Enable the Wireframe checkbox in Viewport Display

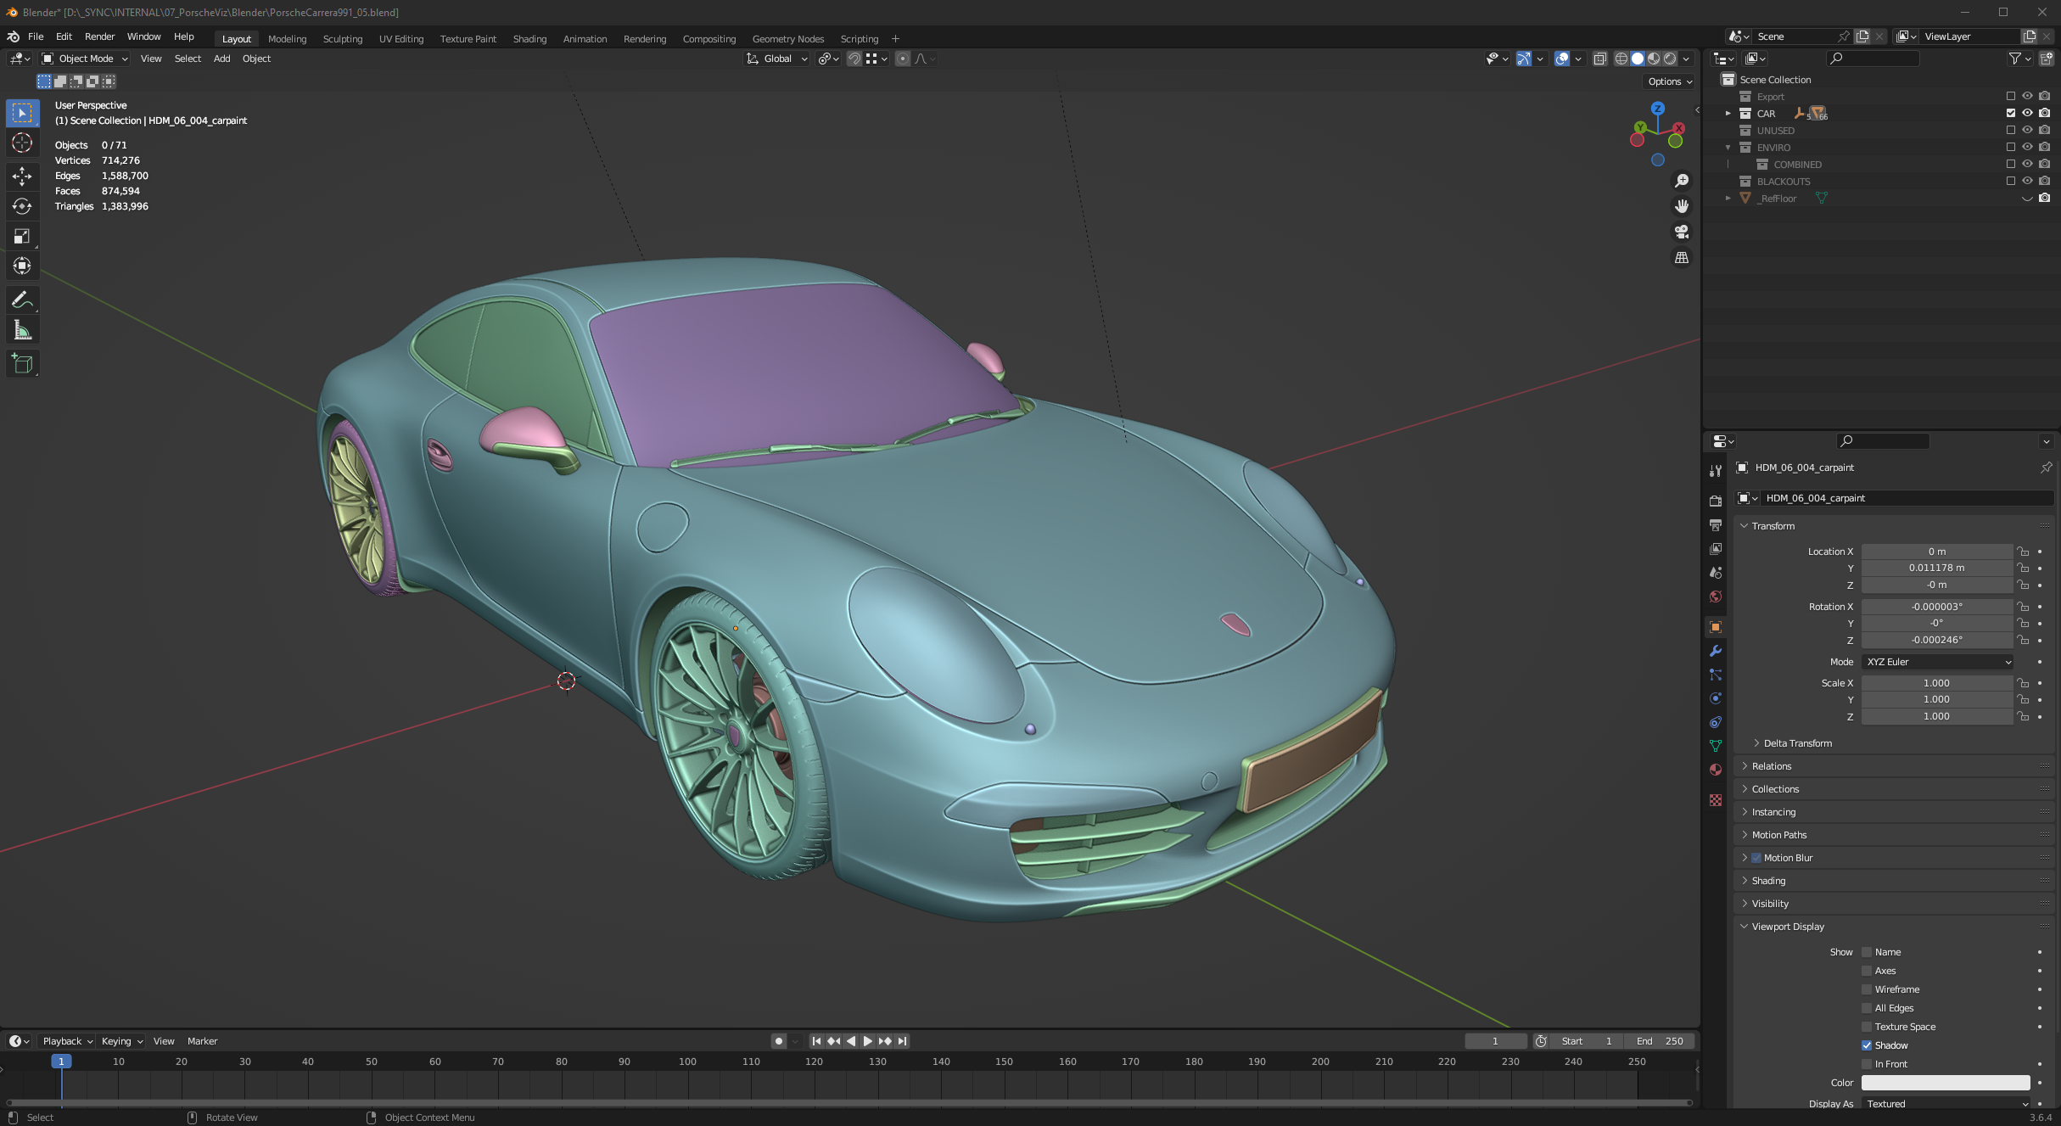pyautogui.click(x=1867, y=989)
